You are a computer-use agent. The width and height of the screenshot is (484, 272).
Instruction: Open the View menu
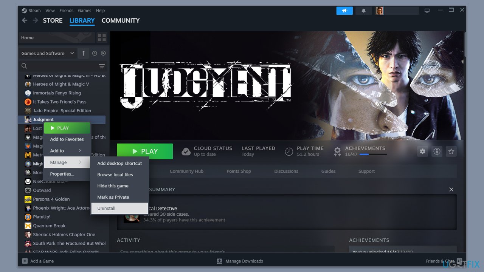(x=50, y=11)
